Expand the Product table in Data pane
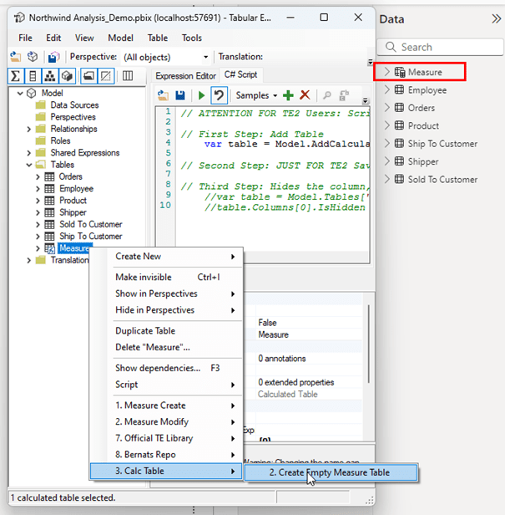Screen dimensions: 505x515 (387, 126)
